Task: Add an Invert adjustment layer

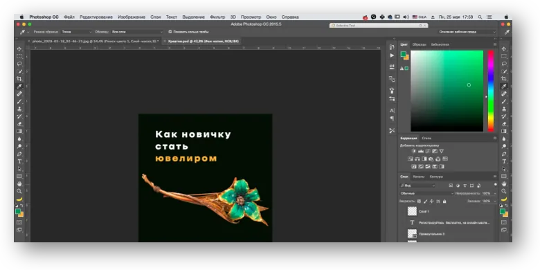Action: (414, 166)
